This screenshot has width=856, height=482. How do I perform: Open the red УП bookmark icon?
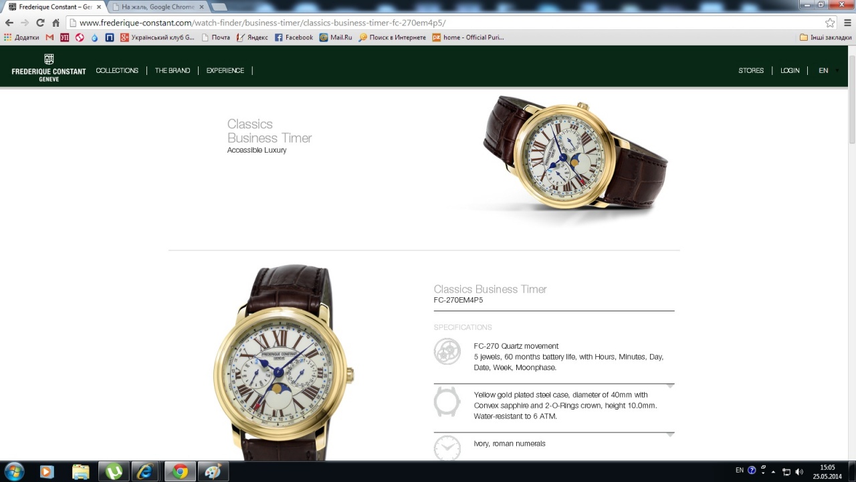(65, 37)
